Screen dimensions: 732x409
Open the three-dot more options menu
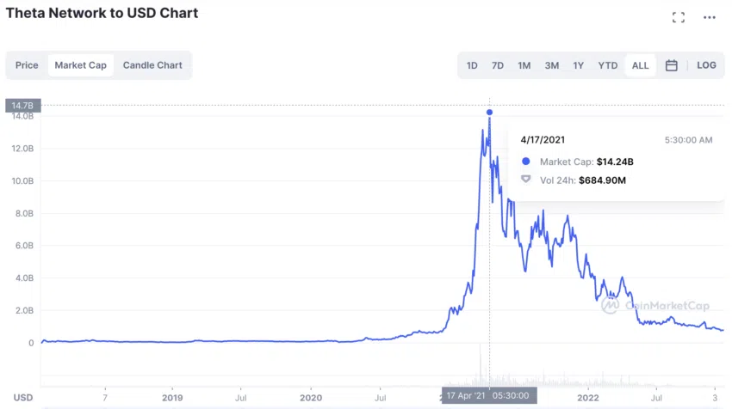(709, 18)
